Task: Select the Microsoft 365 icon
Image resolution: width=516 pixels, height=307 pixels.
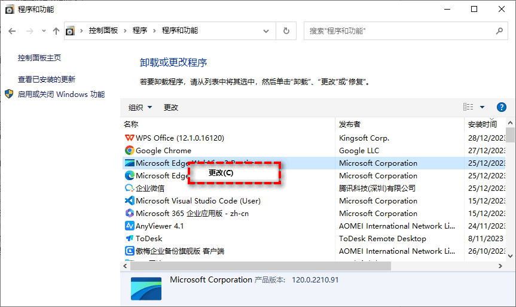Action: 130,213
